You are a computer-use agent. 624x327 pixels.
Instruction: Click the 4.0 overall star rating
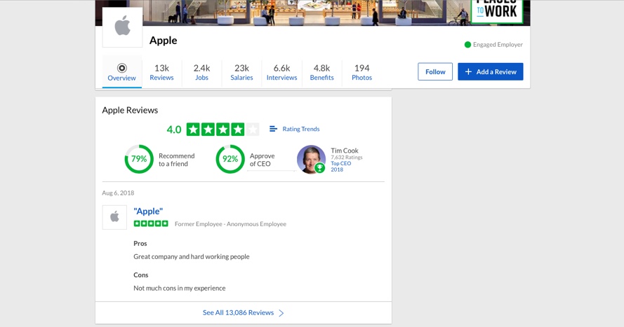[x=223, y=130]
